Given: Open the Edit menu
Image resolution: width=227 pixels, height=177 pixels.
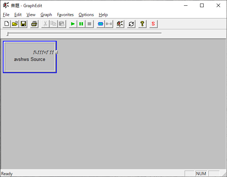Looking at the screenshot, I should 18,15.
